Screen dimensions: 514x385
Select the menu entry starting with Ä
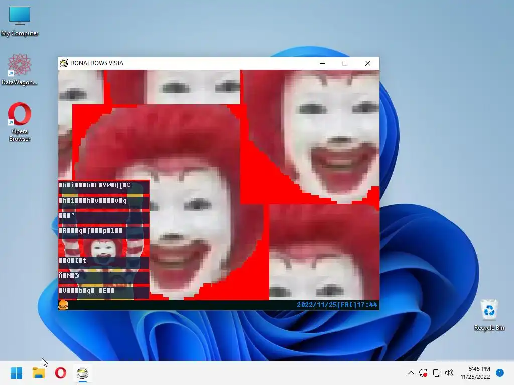pos(103,278)
